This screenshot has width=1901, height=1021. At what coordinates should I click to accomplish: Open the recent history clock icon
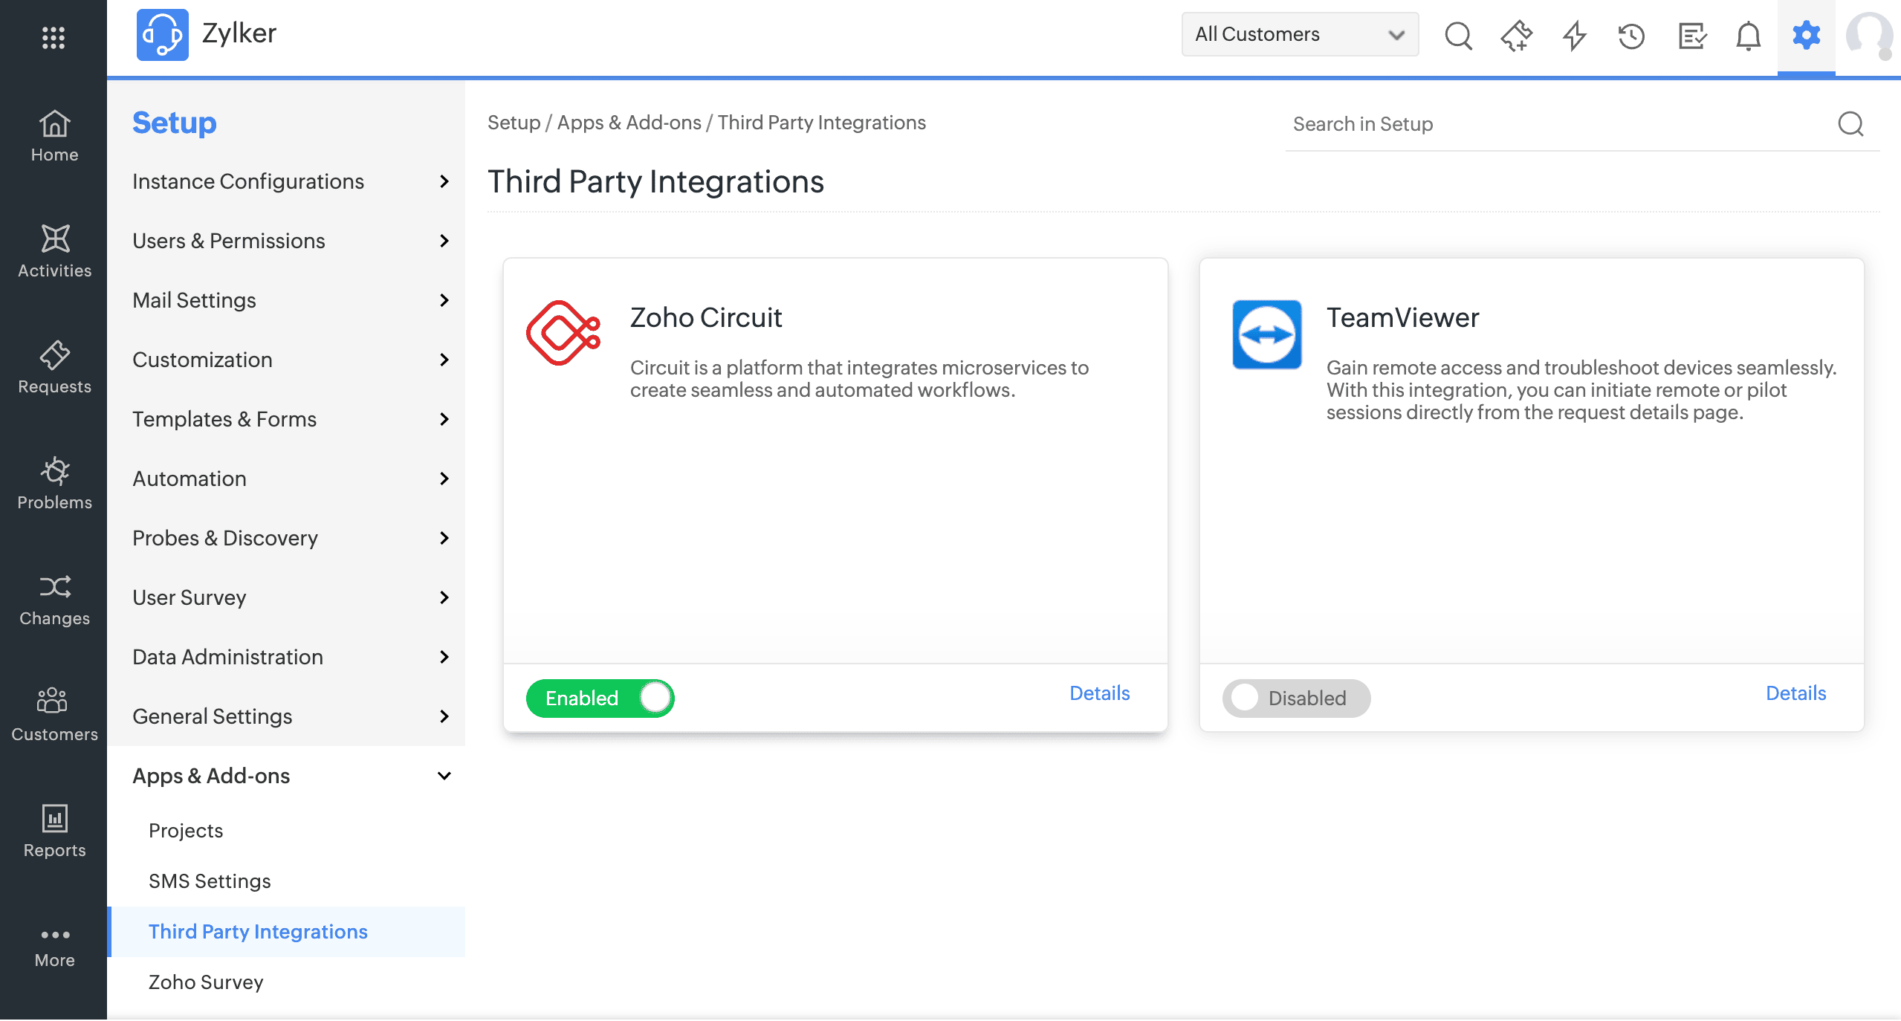1631,36
